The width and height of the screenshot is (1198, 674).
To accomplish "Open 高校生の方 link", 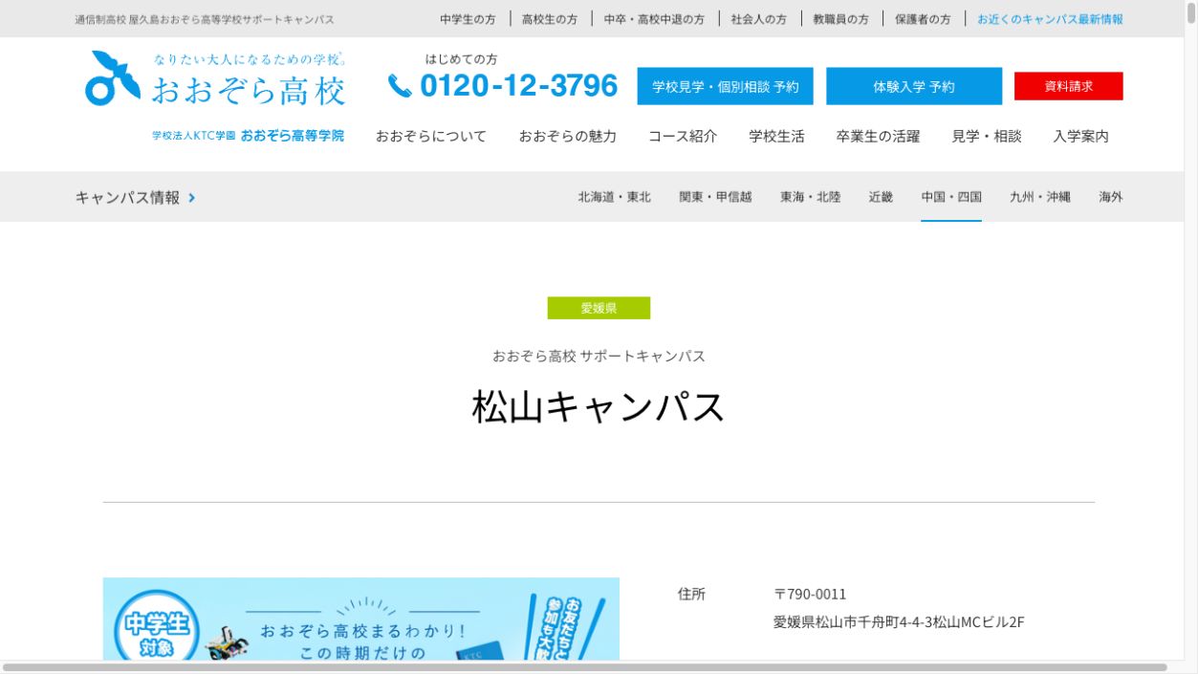I will (x=550, y=19).
